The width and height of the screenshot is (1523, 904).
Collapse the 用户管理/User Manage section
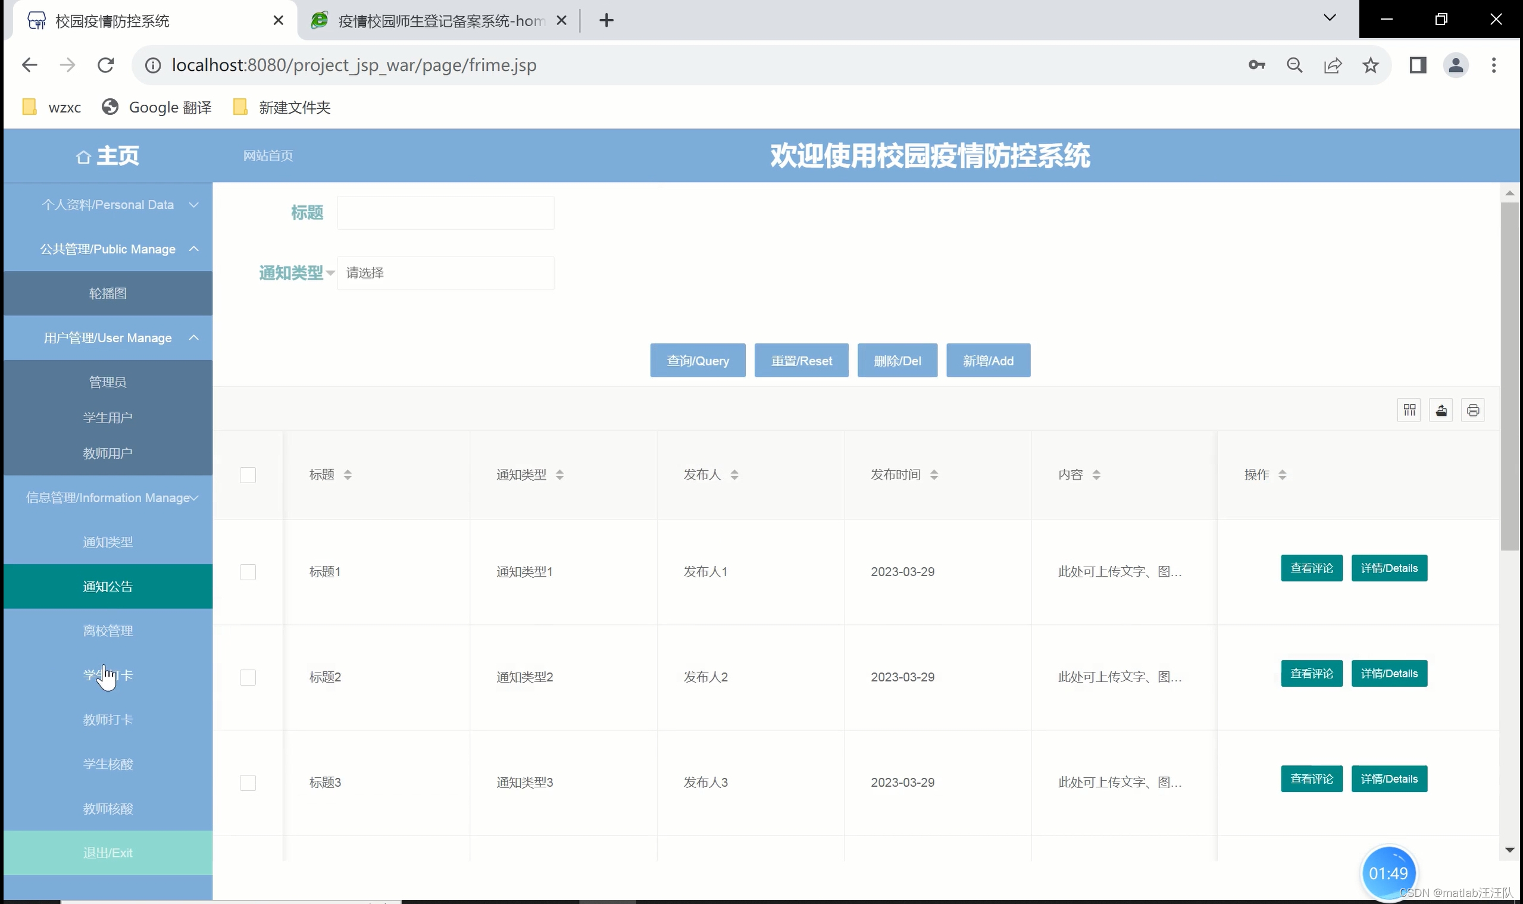[x=108, y=337]
